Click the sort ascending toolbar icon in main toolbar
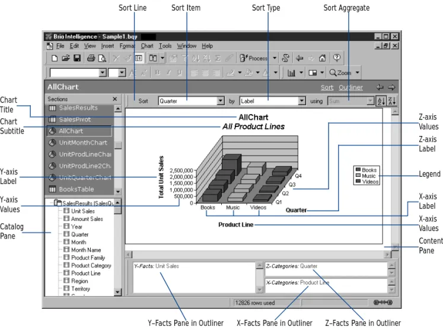The image size is (443, 333). point(196,58)
